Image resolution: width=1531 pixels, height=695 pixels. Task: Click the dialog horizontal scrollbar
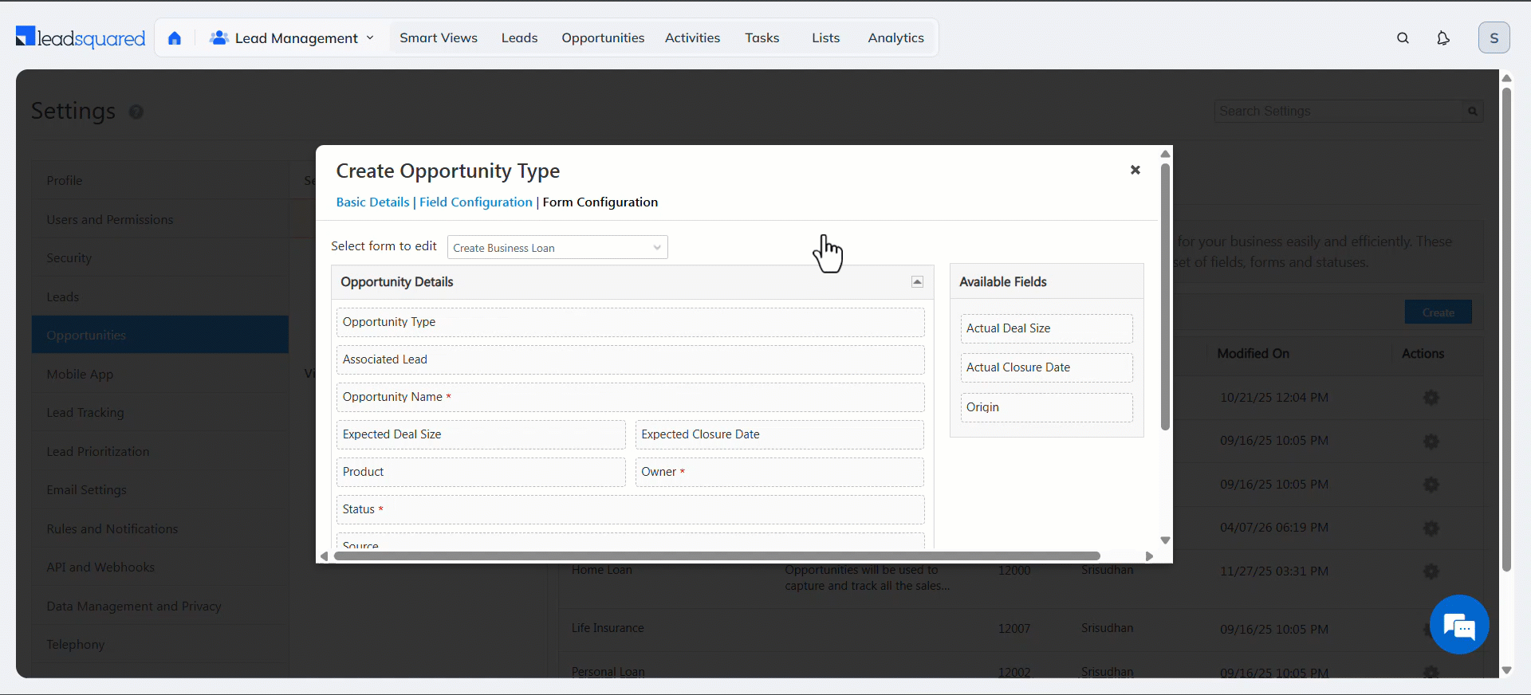716,556
